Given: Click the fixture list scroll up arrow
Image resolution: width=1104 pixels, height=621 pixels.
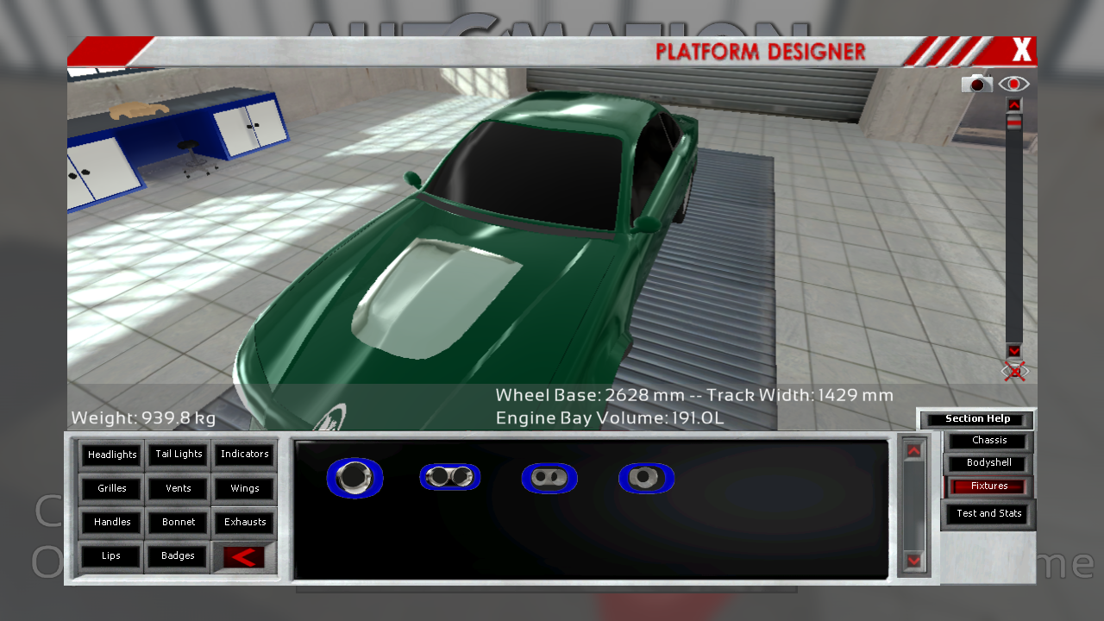Looking at the screenshot, I should [914, 450].
